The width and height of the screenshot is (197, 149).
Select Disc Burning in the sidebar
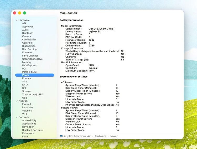click(x=29, y=49)
